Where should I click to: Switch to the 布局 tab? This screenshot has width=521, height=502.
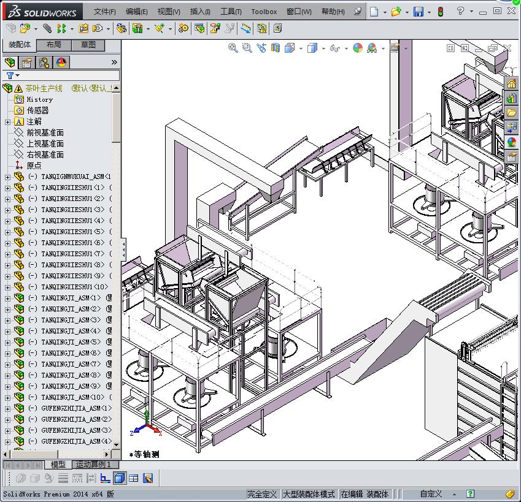click(x=54, y=45)
